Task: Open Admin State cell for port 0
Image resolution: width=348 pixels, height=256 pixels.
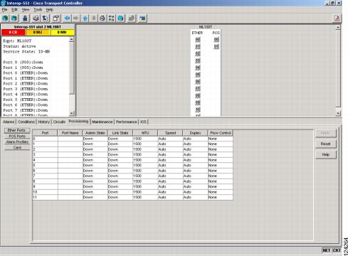Action: click(x=95, y=139)
